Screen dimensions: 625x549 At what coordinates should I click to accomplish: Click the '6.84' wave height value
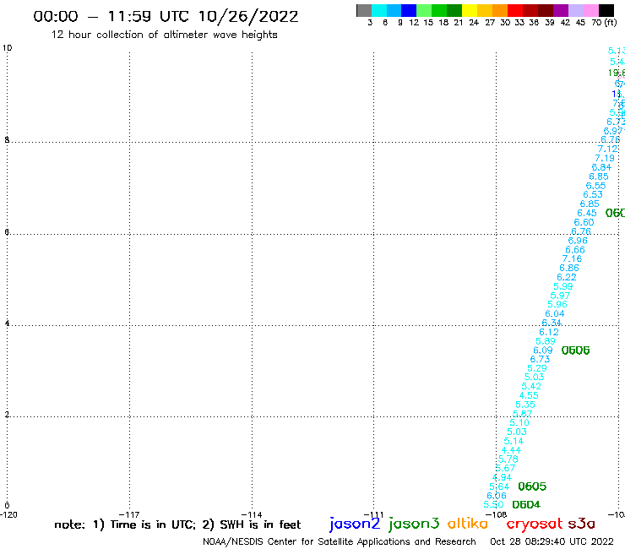601,167
